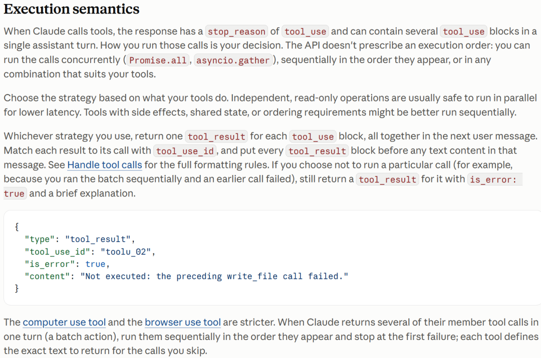Click the asyncio.gather code snippet
Screen dimensions: 541x358
coord(233,60)
